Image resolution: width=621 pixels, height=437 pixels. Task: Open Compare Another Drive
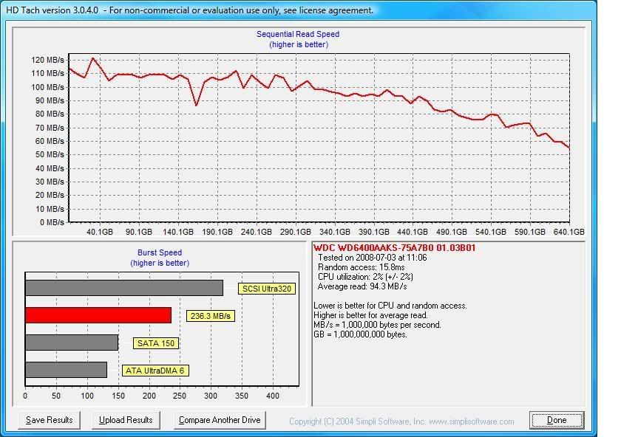220,420
